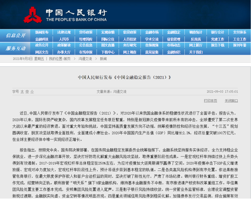Open 银行会计 menu entry
This screenshot has width=251, height=199.
pos(218,32)
